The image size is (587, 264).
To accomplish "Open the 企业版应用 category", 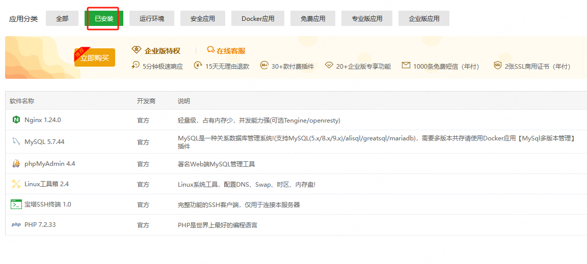I will coord(424,18).
